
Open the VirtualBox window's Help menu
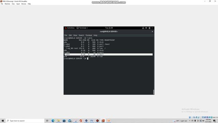pyautogui.click(x=29, y=4)
